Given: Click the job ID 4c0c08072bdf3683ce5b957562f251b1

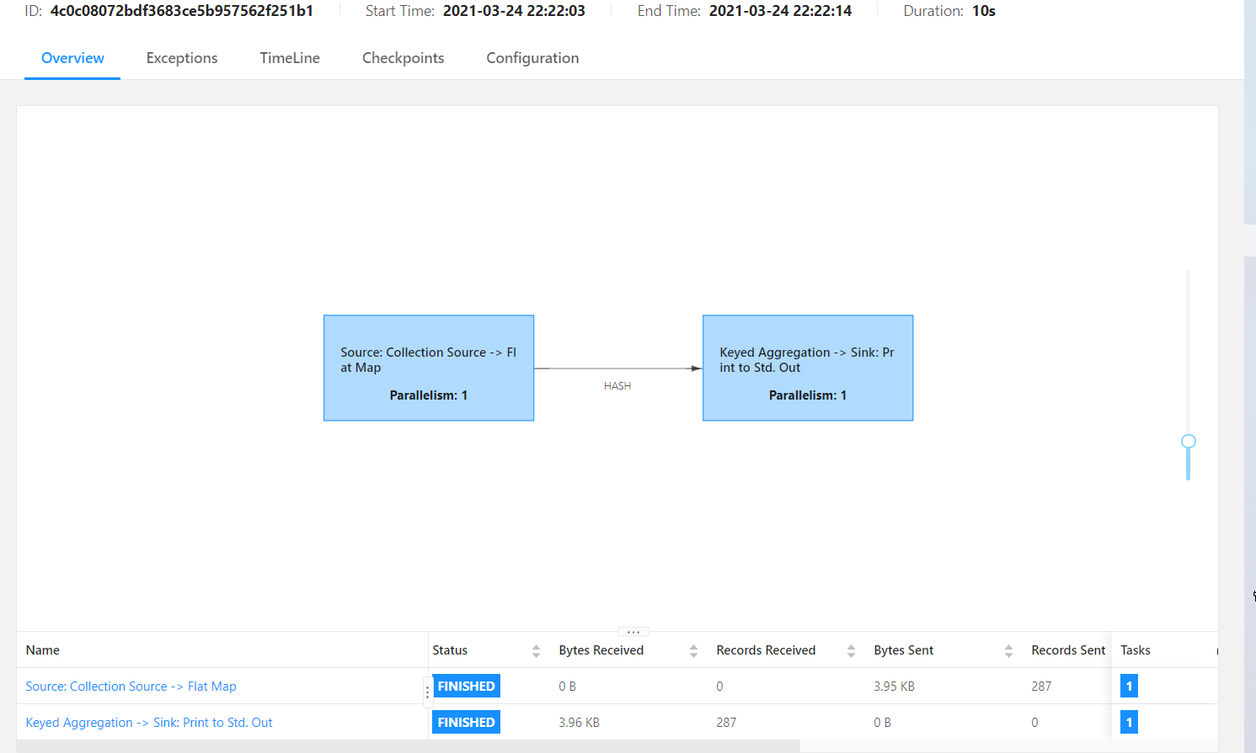Looking at the screenshot, I should pos(182,11).
